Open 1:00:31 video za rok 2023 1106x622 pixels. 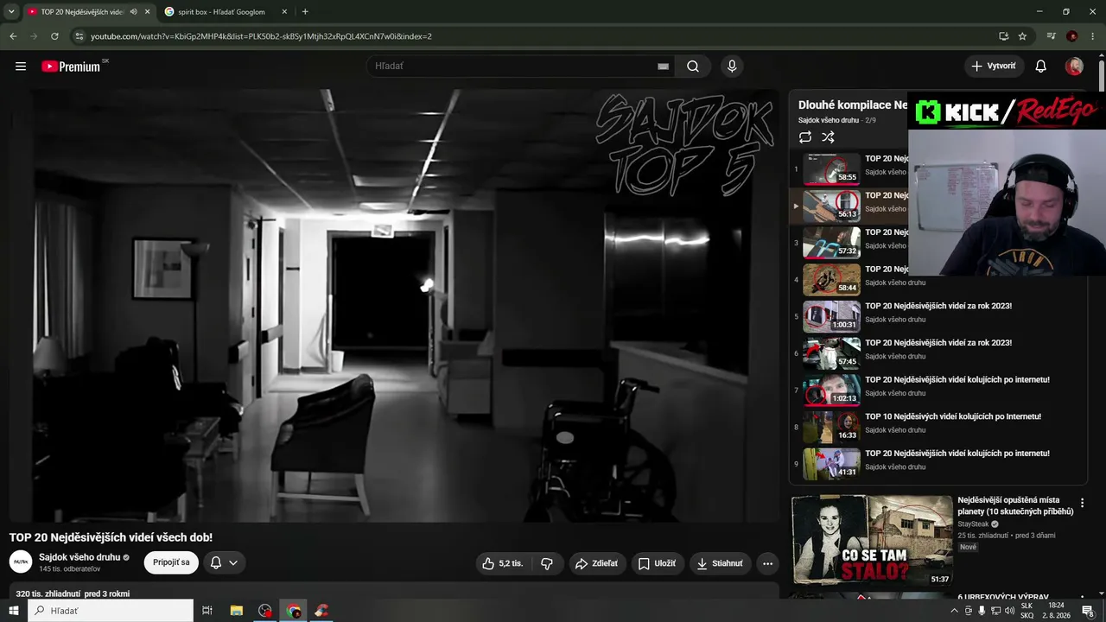(x=831, y=317)
